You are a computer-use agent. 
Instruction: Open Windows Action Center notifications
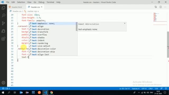pyautogui.click(x=165, y=93)
